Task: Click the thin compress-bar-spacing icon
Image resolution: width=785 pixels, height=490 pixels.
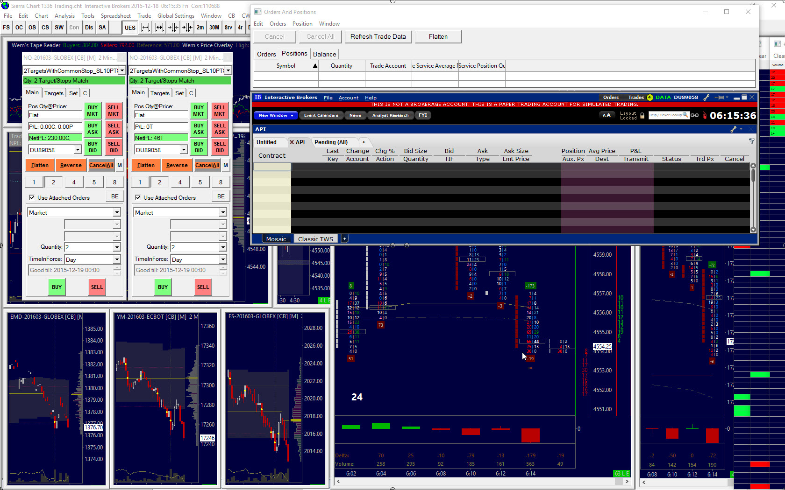Action: [173, 28]
